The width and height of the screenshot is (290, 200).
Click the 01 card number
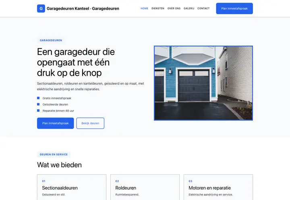pos(43,181)
